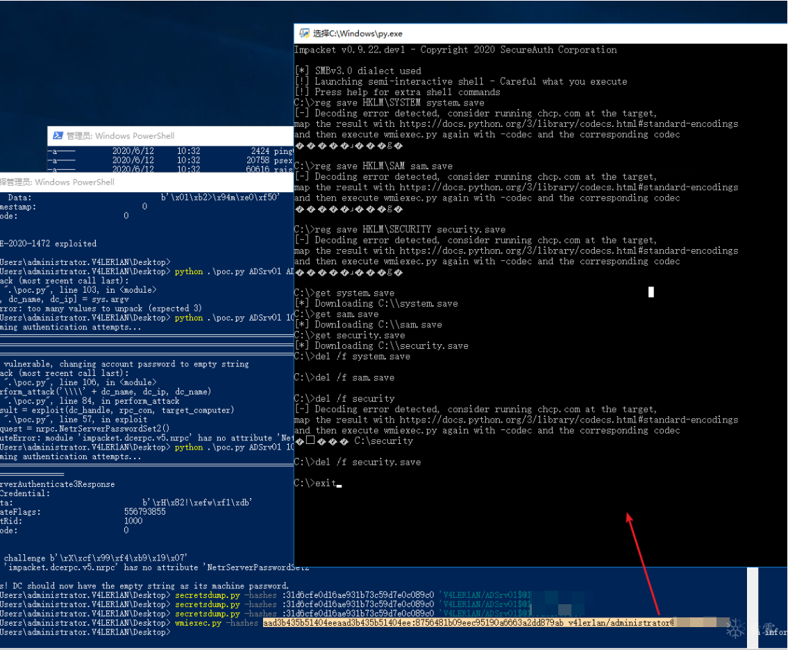Click 'too many values to unpack (expected 3)'

tap(115, 309)
